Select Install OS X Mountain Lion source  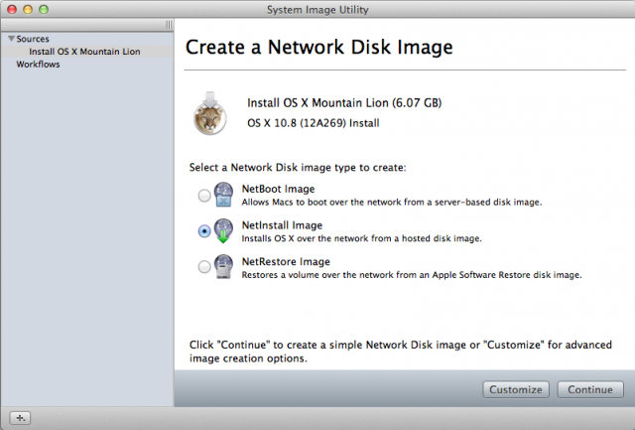(84, 52)
